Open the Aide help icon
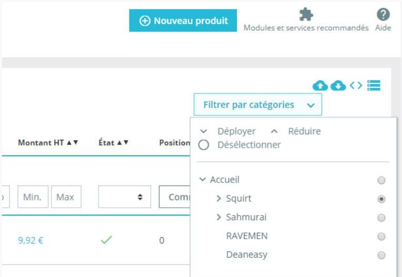Viewport: 402px width, 277px height. click(x=383, y=14)
